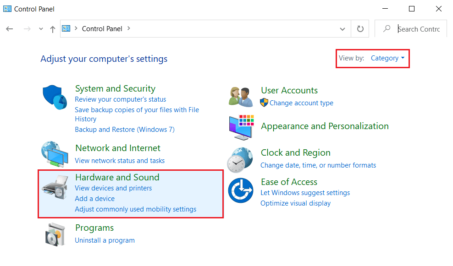The height and width of the screenshot is (266, 453).
Task: Click the Programs CD icon
Action: [x=55, y=233]
